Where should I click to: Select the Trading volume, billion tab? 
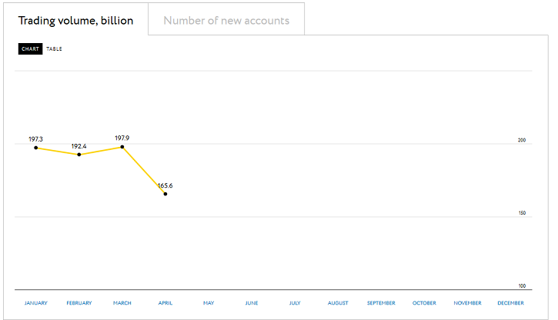point(75,20)
